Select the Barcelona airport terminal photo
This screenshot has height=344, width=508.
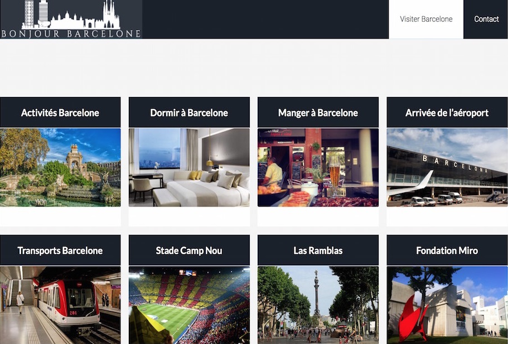447,167
